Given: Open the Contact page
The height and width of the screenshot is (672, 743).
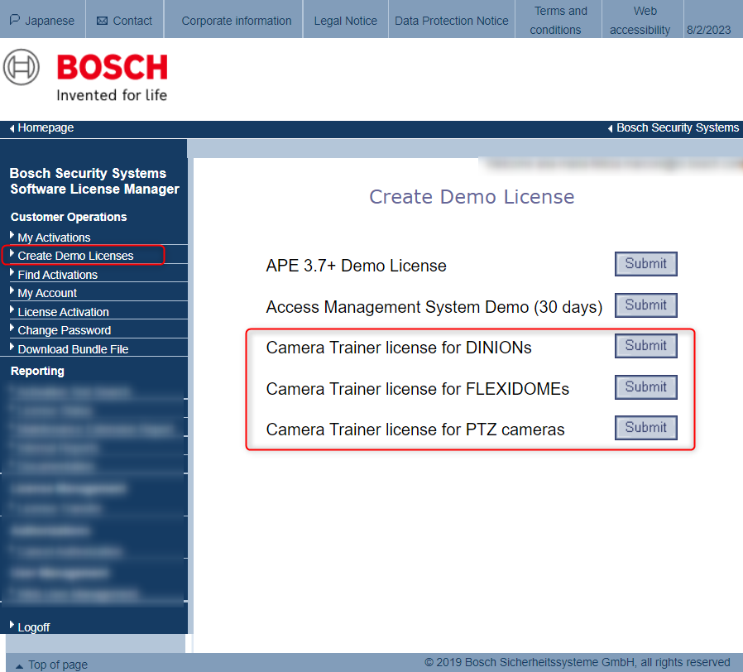Looking at the screenshot, I should [x=125, y=21].
